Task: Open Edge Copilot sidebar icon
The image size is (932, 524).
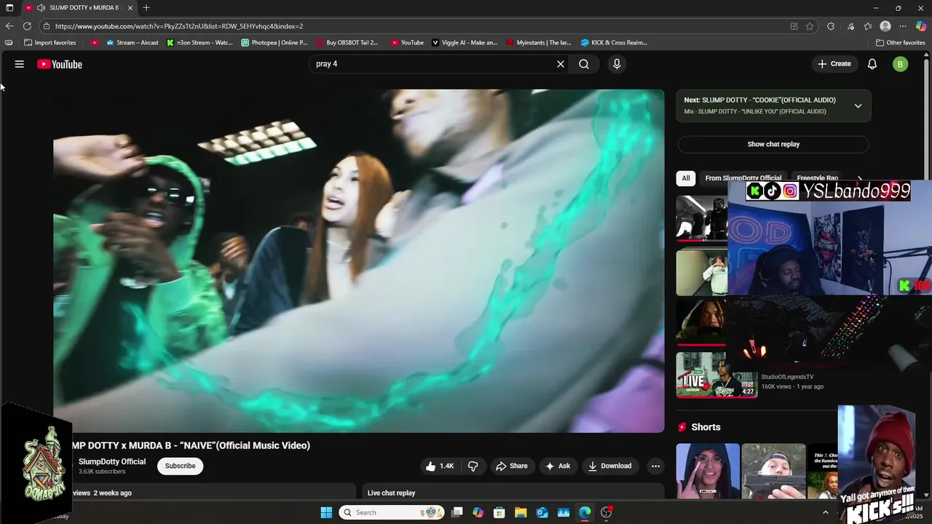Action: [x=921, y=26]
